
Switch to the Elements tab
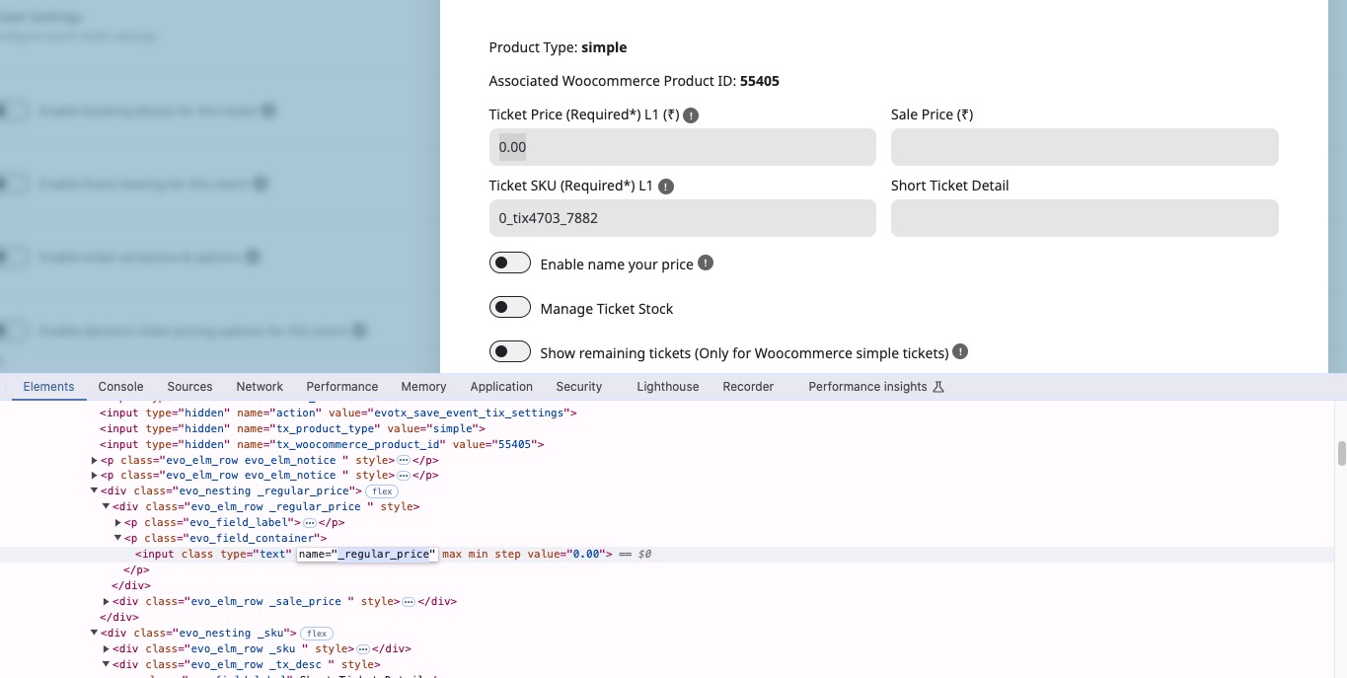point(48,387)
